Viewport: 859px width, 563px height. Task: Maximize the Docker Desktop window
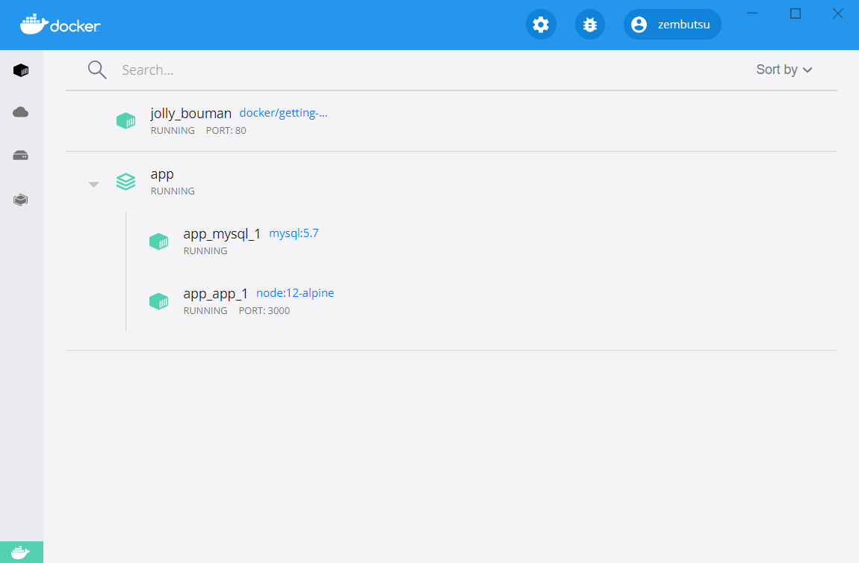(x=796, y=13)
